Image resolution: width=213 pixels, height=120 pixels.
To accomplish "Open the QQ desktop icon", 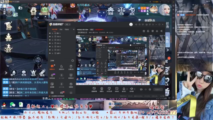I will click(4, 105).
